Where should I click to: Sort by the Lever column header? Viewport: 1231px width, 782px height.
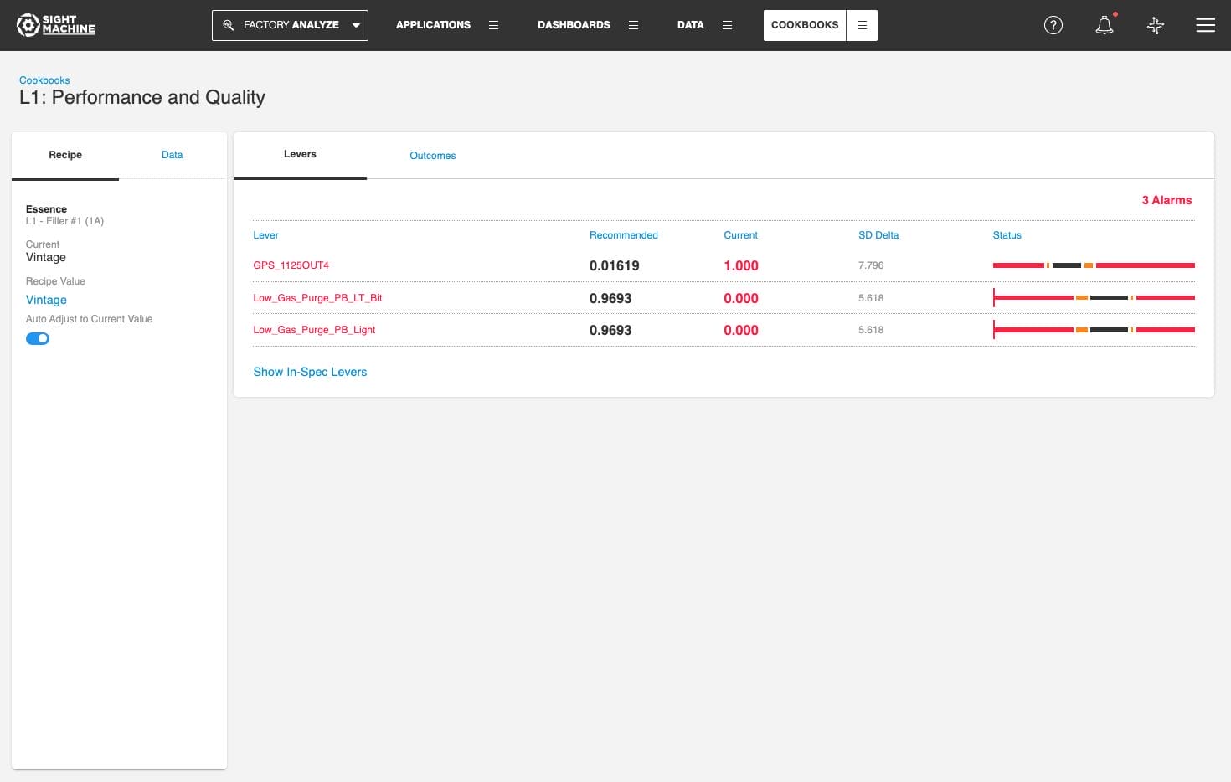(x=265, y=235)
